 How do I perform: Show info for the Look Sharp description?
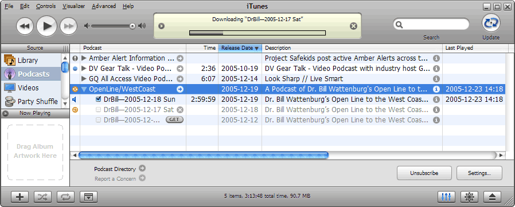(436, 78)
